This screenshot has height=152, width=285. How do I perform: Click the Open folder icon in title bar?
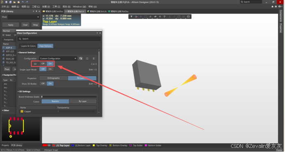tap(14, 2)
